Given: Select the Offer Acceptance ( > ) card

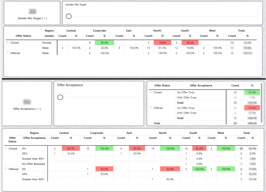Looking at the screenshot, I should (27, 103).
